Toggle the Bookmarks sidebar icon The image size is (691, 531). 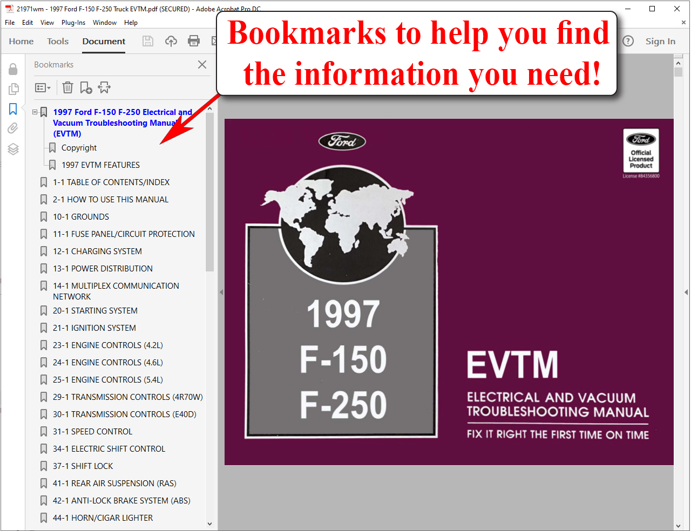(x=13, y=109)
